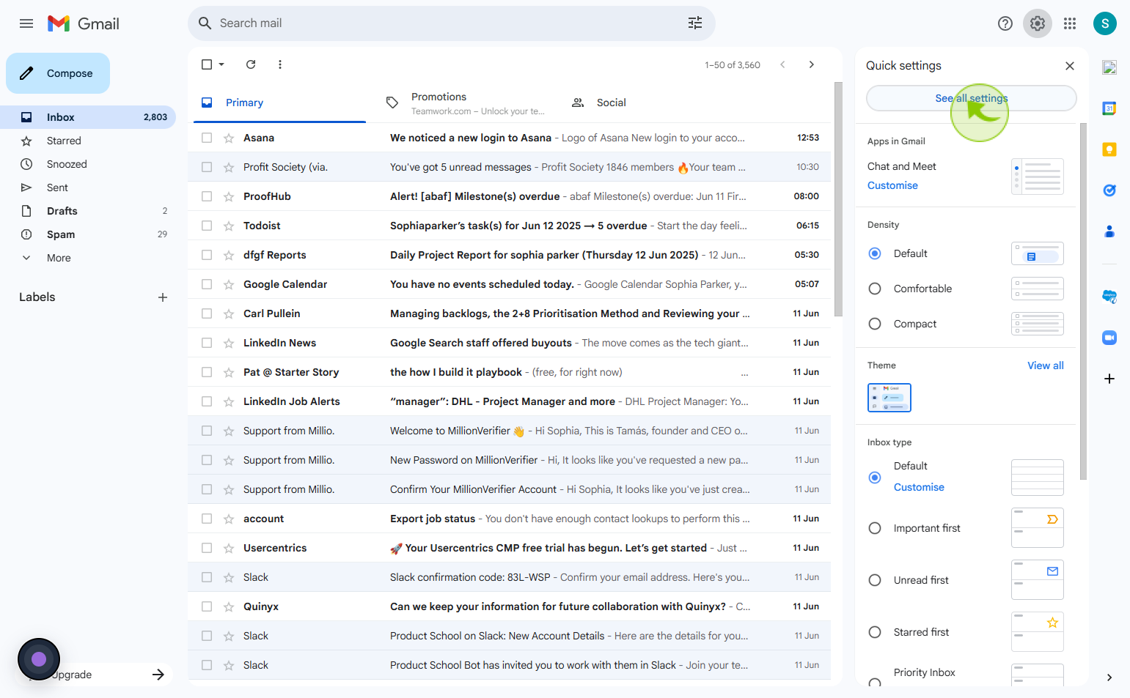
Task: Open the Spam folder
Action: (88, 234)
